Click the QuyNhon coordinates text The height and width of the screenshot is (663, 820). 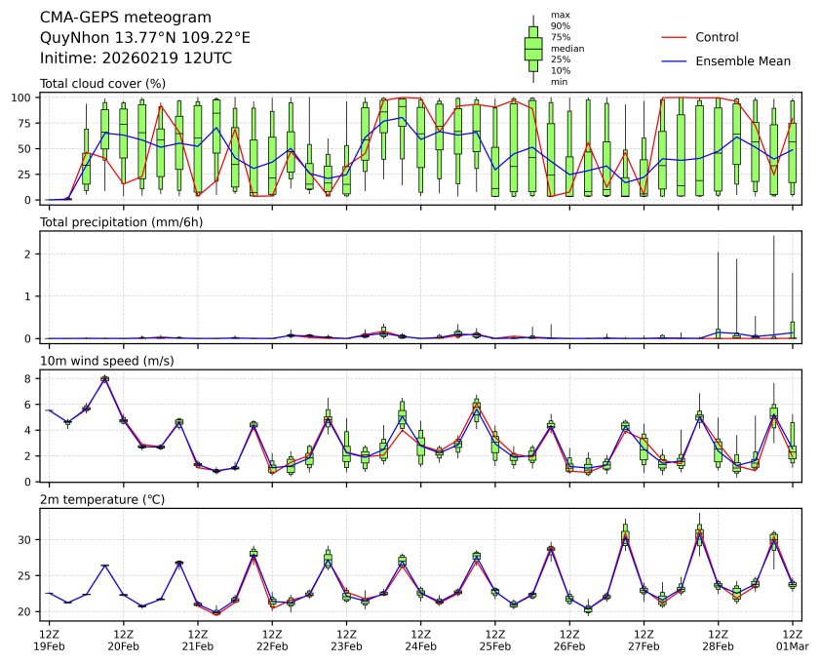[x=144, y=38]
